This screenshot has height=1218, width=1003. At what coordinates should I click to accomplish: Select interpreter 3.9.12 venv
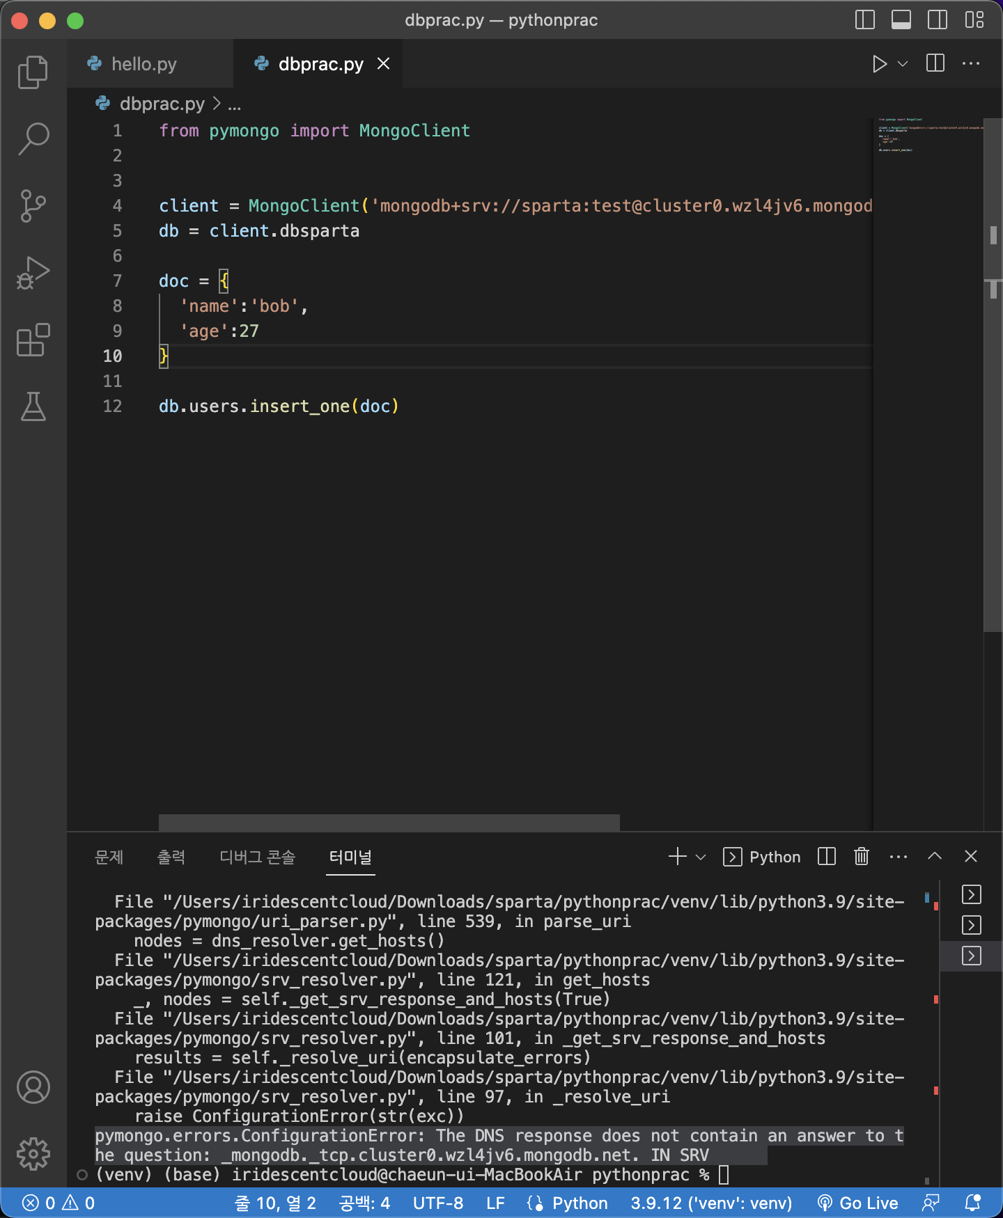point(711,1203)
